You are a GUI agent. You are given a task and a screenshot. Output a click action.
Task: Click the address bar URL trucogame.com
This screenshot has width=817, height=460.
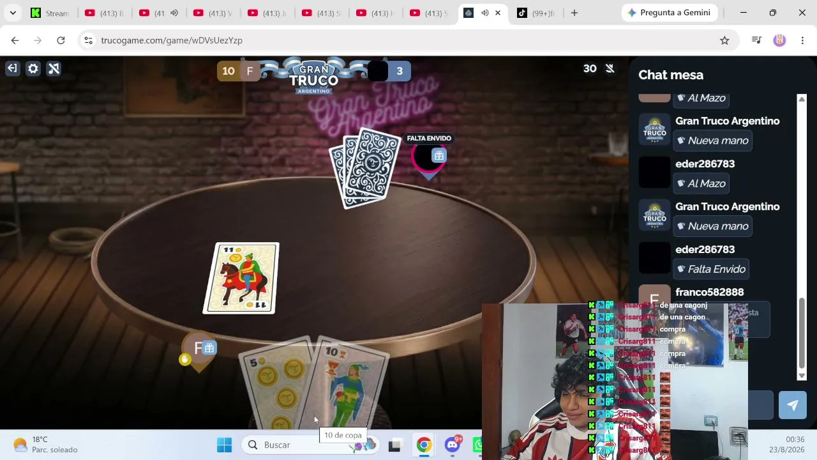pos(172,40)
